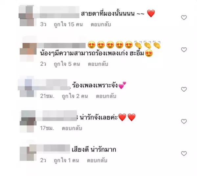This screenshot has height=176, width=197.
Task: Click ตอบกลับ under the 17ชม. comment
Action: click(72, 128)
